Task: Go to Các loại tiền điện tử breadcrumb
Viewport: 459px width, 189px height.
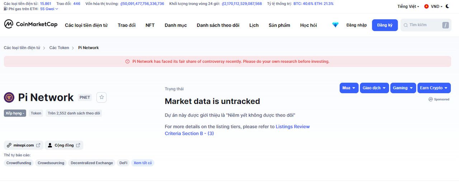Action: (x=22, y=48)
